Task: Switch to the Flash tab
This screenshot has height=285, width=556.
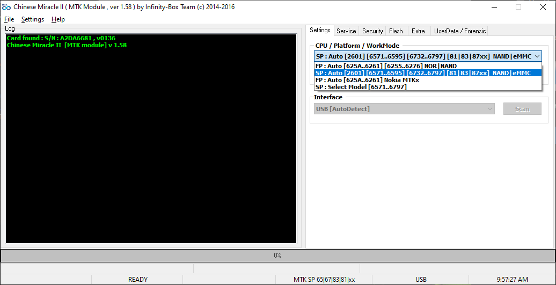Action: pyautogui.click(x=396, y=31)
